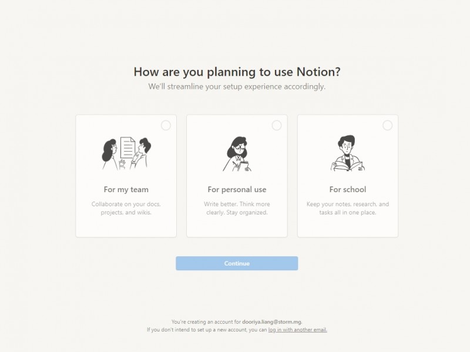
Task: Select the For my team radio circle
Action: tap(166, 125)
